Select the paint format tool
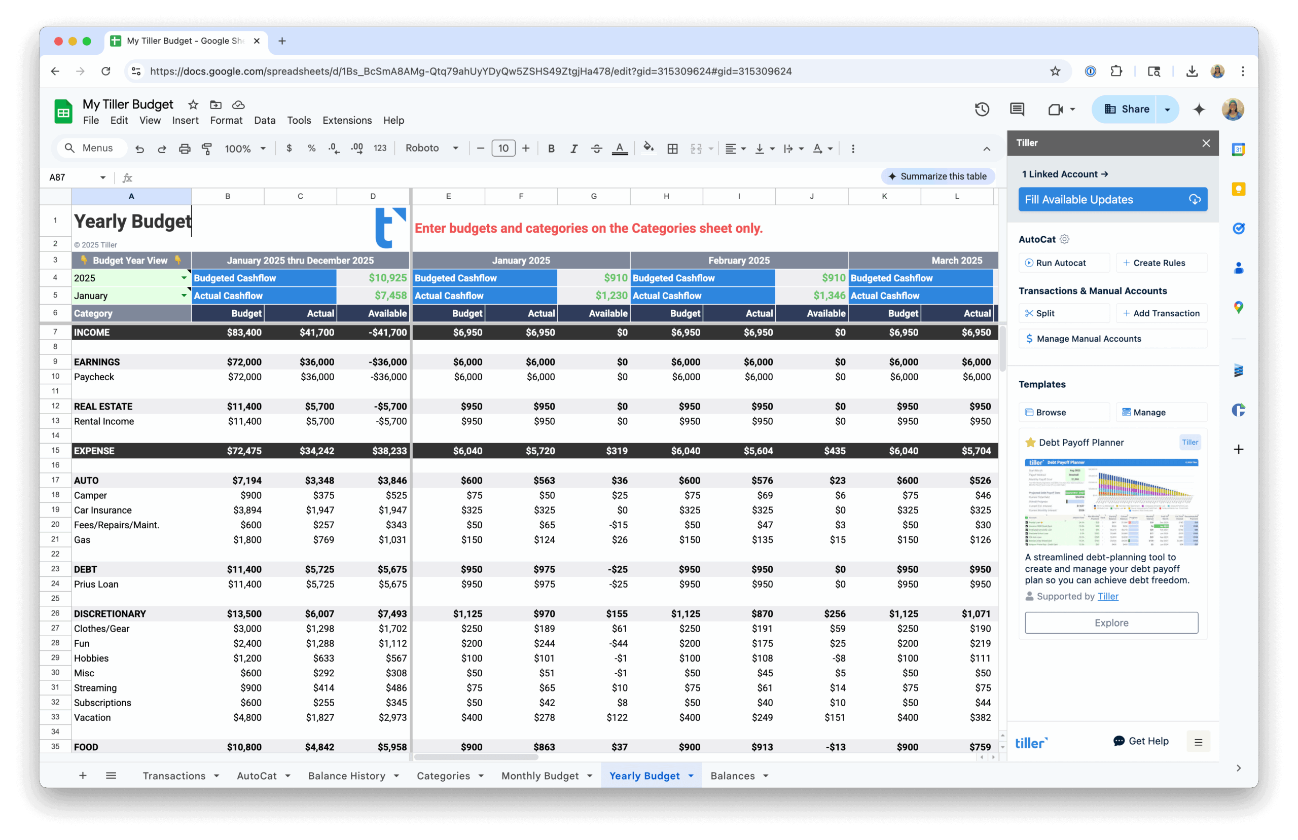Viewport: 1298px width, 840px height. [x=207, y=148]
